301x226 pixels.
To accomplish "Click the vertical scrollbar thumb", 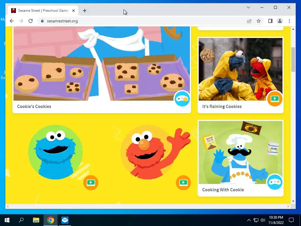I will (x=293, y=59).
